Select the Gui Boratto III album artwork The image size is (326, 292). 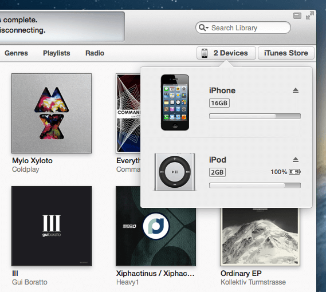[52, 226]
